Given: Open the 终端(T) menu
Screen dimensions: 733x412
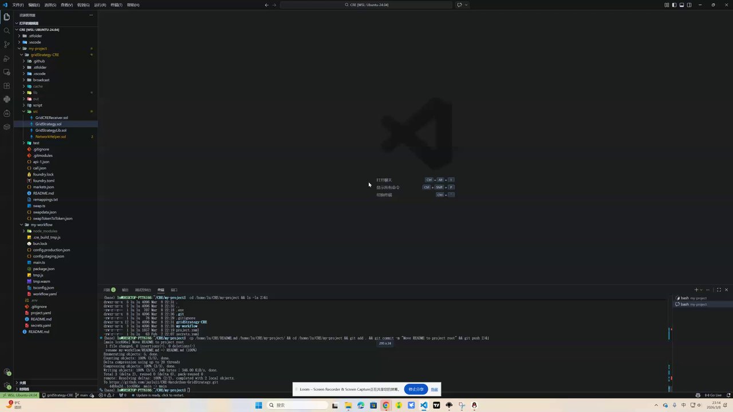Looking at the screenshot, I should pos(116,5).
